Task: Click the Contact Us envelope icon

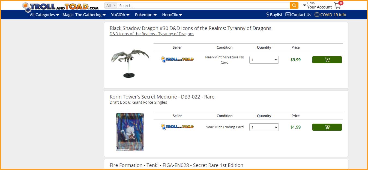Action: 288,14
